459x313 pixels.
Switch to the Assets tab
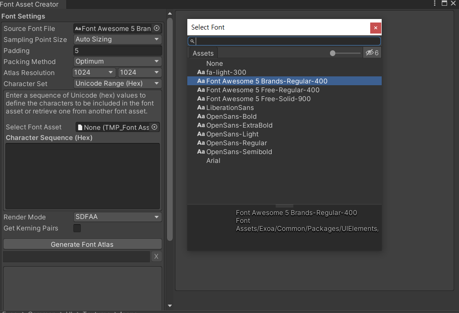tap(203, 53)
